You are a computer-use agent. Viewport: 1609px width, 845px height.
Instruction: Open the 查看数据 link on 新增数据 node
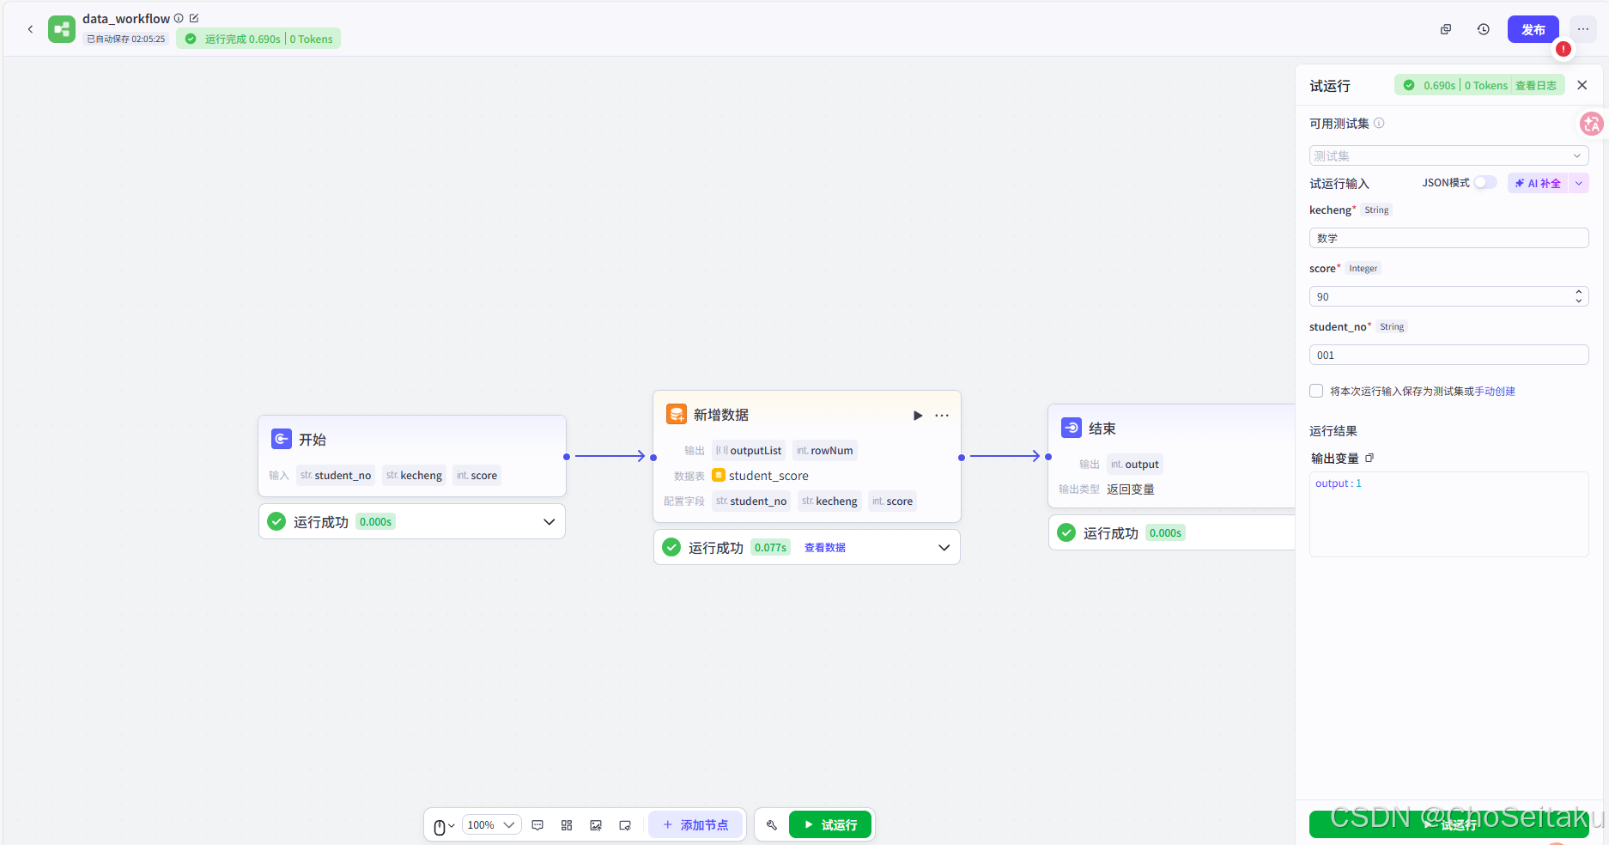(x=825, y=547)
